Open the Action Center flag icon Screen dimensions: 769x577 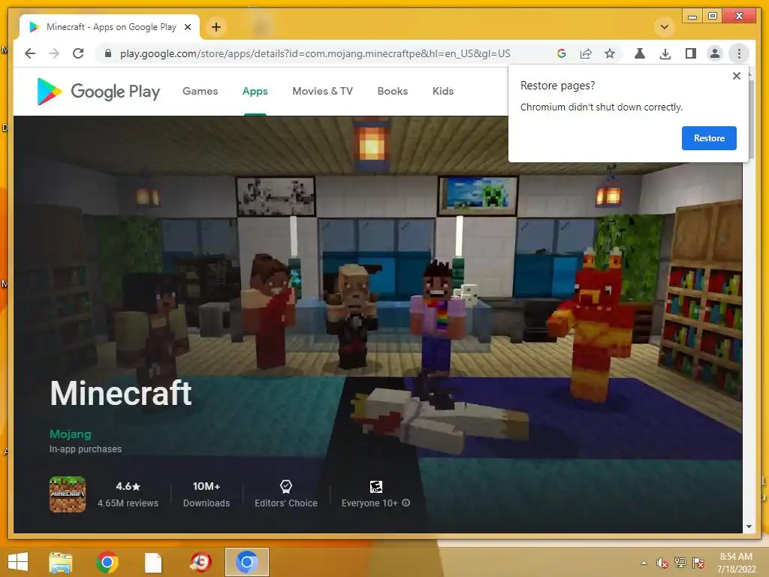tap(698, 563)
